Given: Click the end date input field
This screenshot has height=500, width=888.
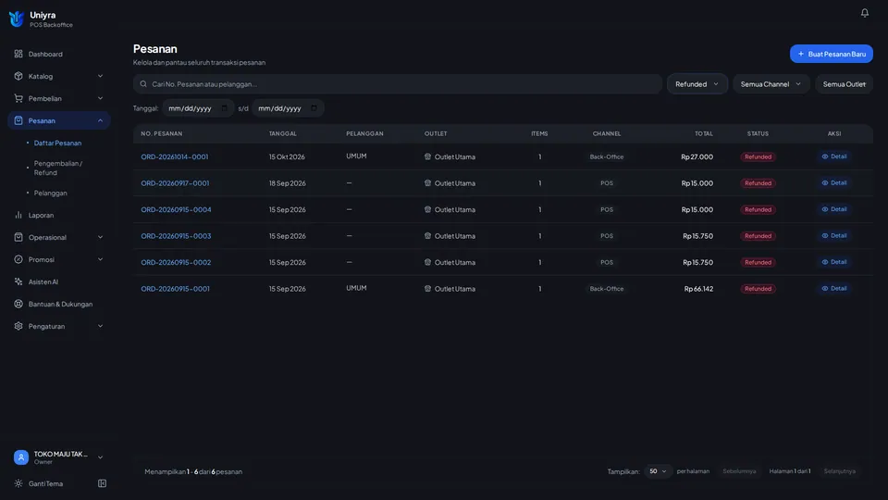Looking at the screenshot, I should click(x=288, y=108).
